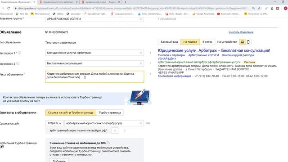Open the 'Сотрудничество' bookmark
This screenshot has width=288, height=162.
click(x=122, y=14)
